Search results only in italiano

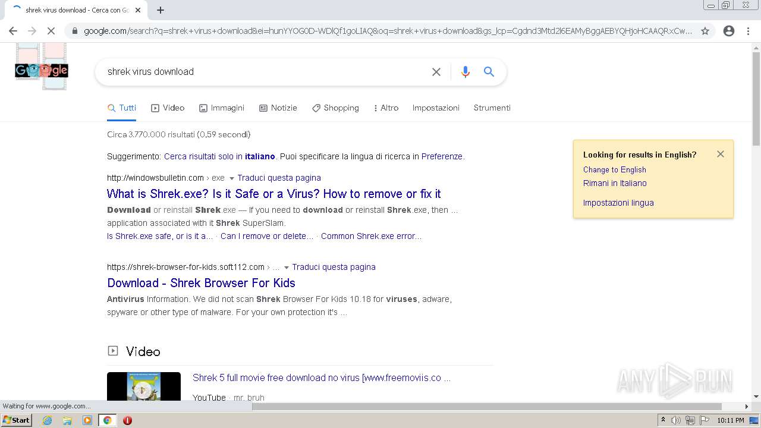(x=219, y=156)
